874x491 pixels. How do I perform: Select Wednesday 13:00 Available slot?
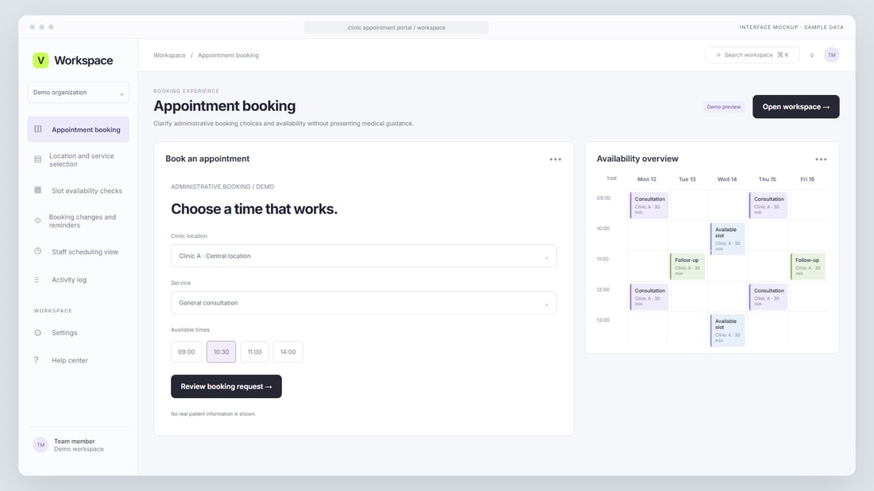[727, 331]
